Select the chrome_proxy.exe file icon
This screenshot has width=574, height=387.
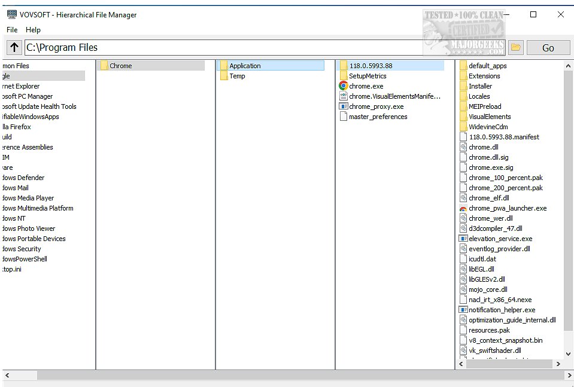coord(343,106)
